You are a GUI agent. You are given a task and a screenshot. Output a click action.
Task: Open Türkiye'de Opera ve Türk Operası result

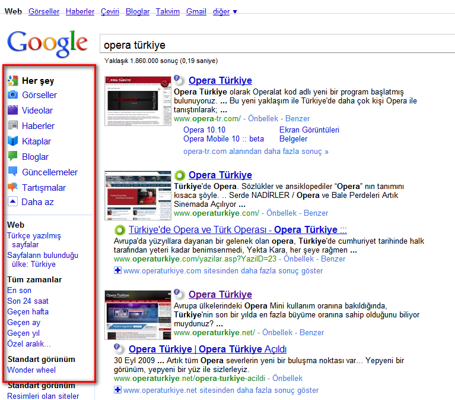238,229
